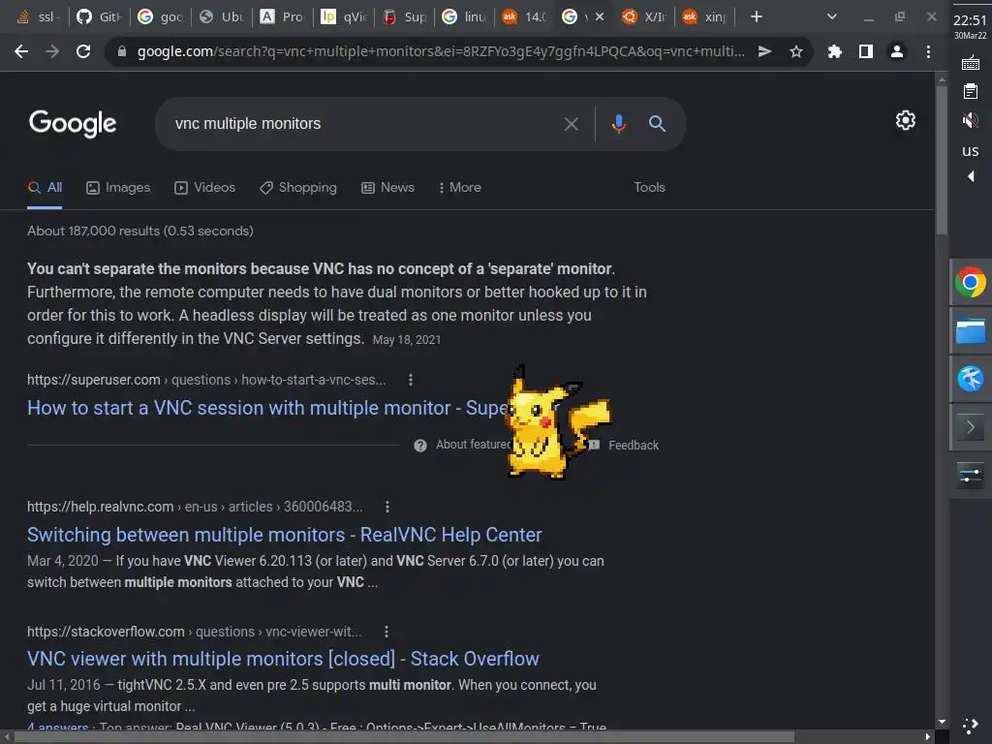Focus the Chrome address bar URL
Image resolution: width=992 pixels, height=744 pixels.
pyautogui.click(x=441, y=51)
